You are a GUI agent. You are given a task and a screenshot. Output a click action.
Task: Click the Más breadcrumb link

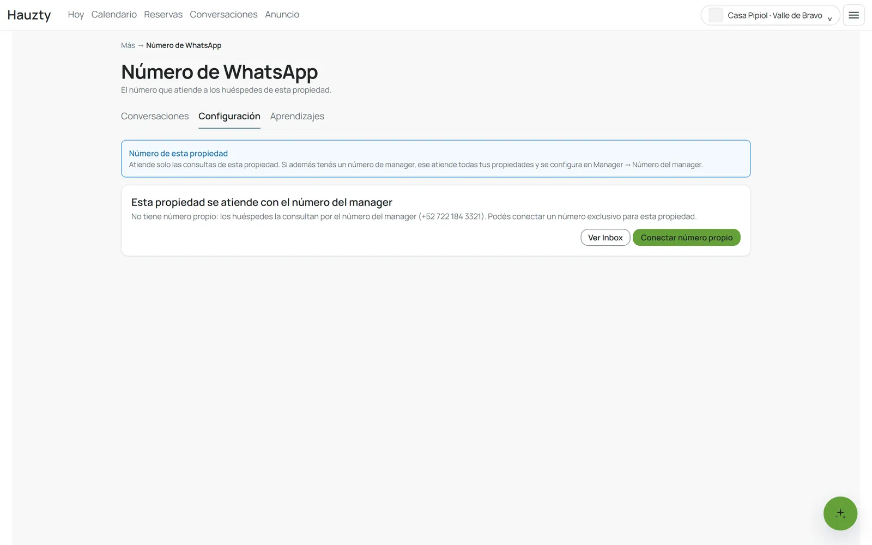point(128,45)
